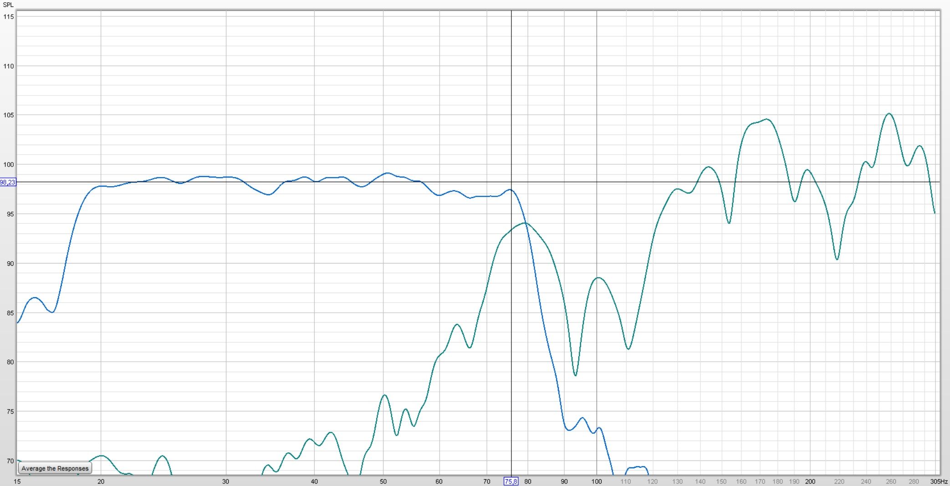Image resolution: width=950 pixels, height=486 pixels.
Task: Click the 260 frequency axis label
Action: 891,481
